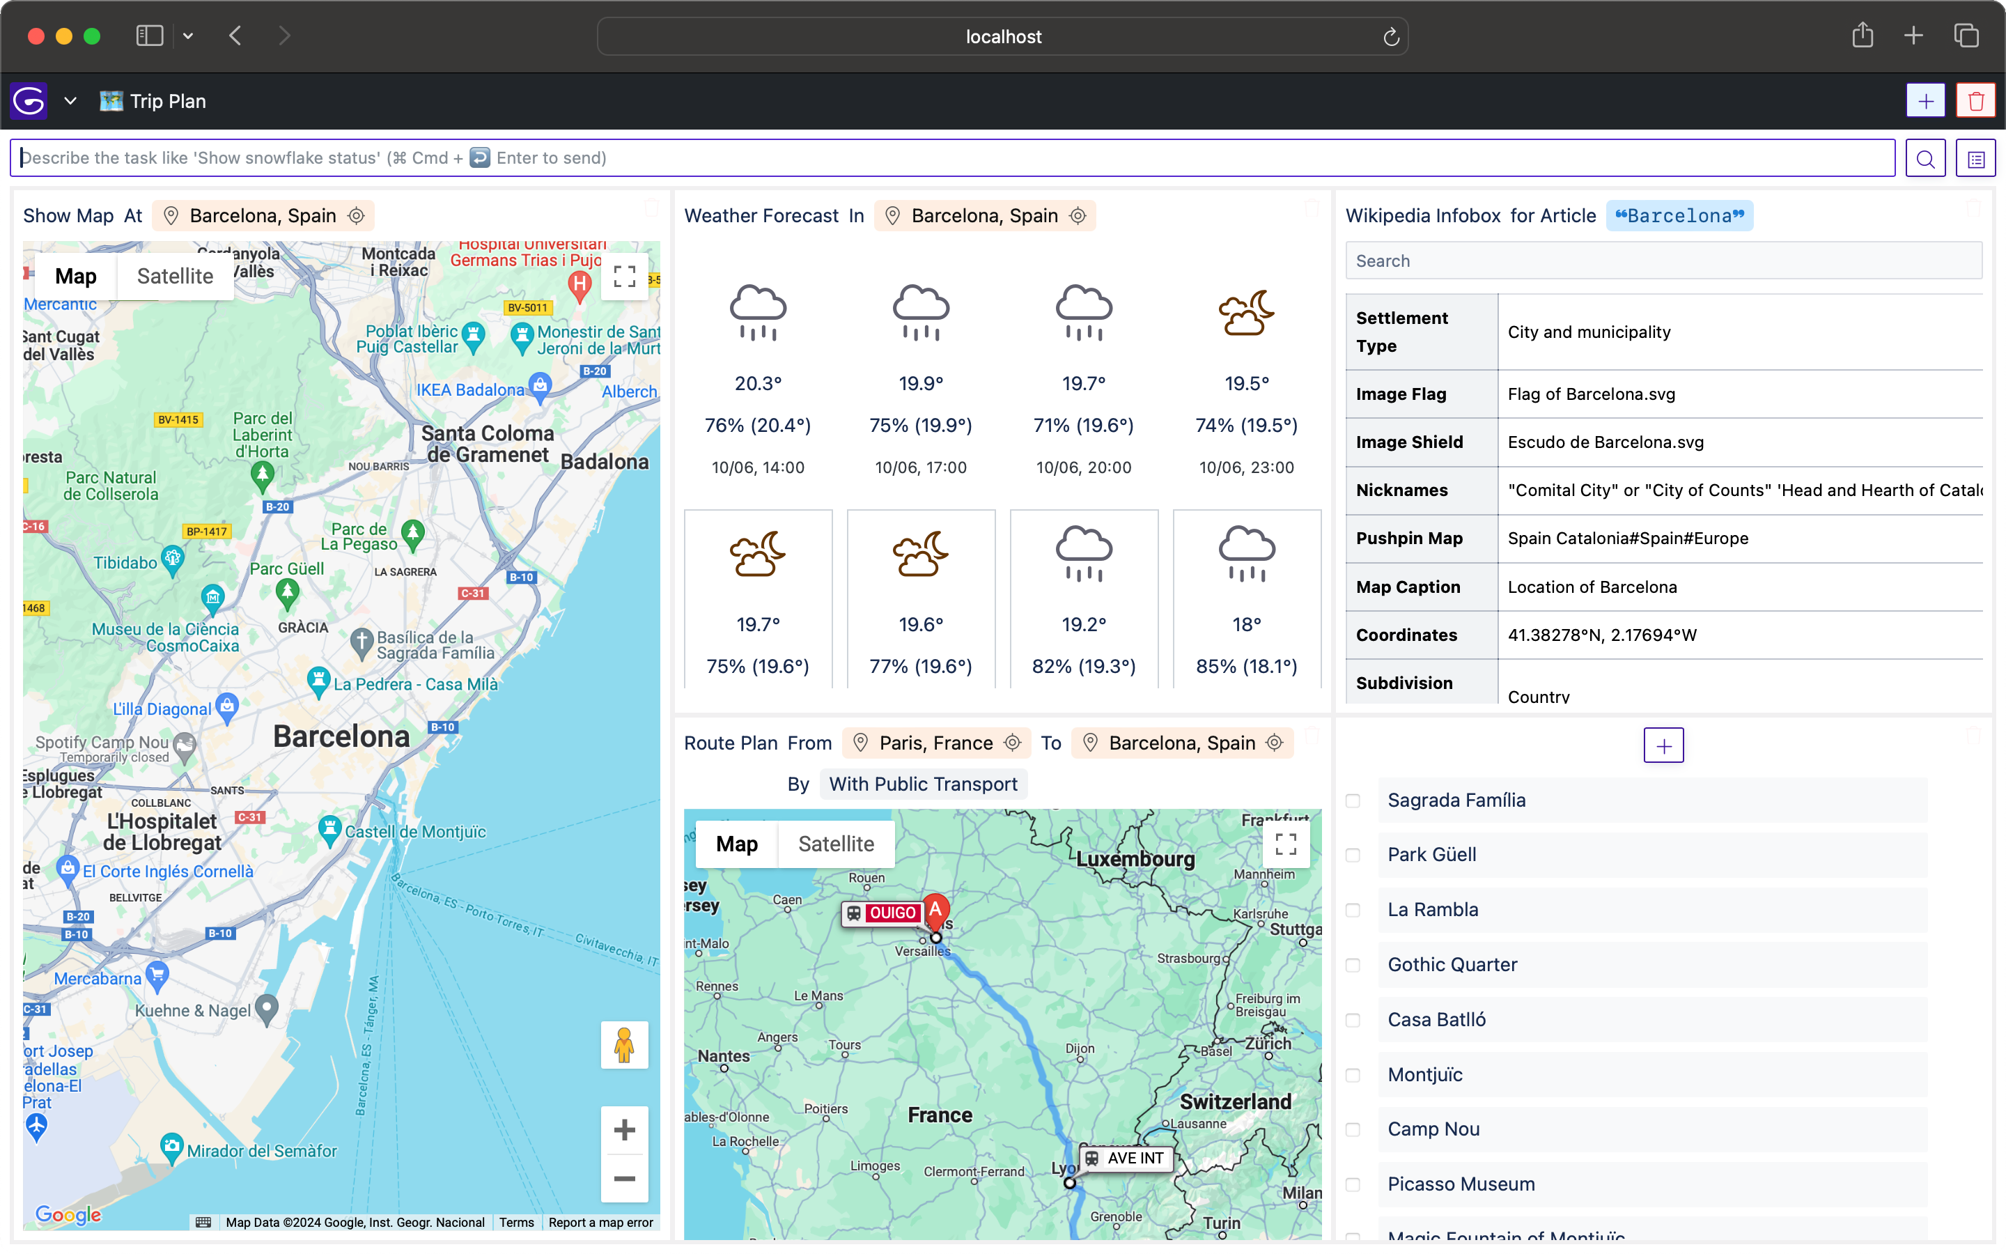Click the location pin icon next to Paris, France
This screenshot has width=2006, height=1254.
click(x=861, y=743)
